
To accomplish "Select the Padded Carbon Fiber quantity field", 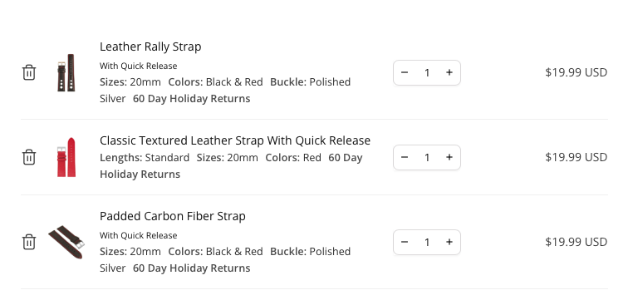I will pyautogui.click(x=427, y=242).
